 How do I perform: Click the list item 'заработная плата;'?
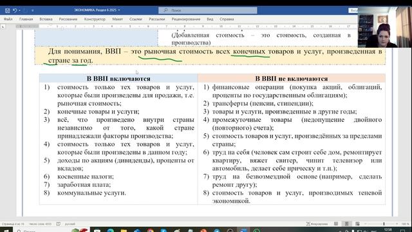(84, 185)
